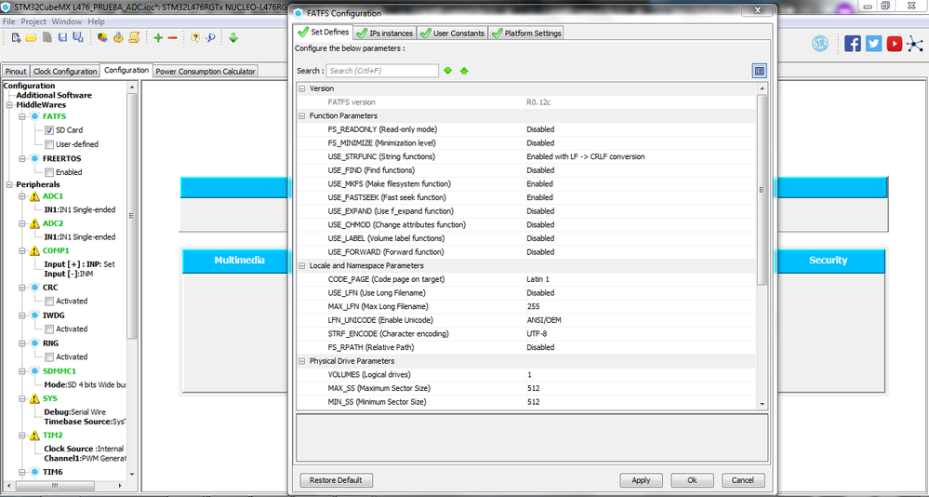Click the Generate Source Code gear icon

click(x=118, y=37)
